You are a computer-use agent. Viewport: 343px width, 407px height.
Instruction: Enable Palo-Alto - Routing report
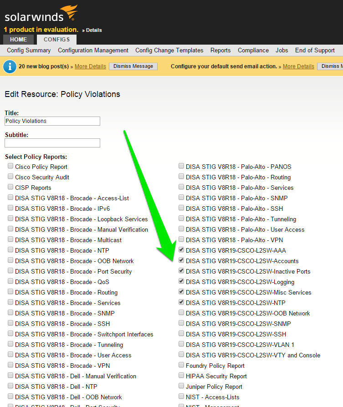tap(181, 177)
